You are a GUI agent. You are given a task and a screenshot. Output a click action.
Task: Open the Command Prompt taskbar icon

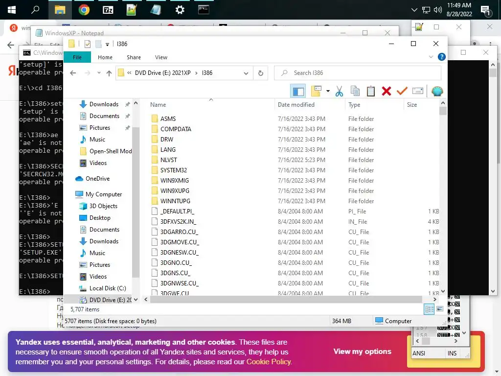click(x=204, y=10)
